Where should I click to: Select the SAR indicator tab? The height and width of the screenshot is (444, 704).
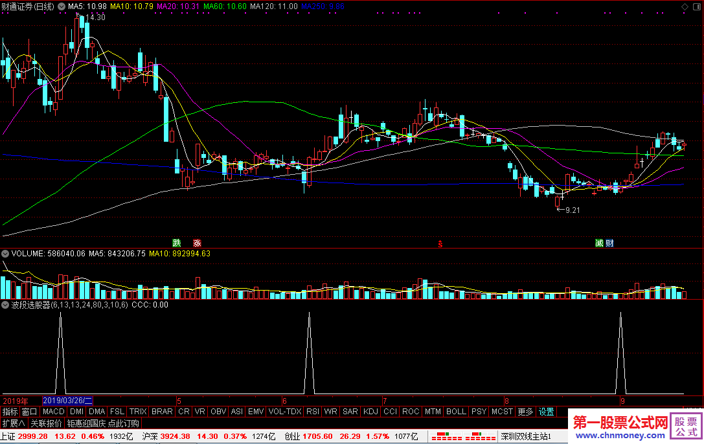[350, 412]
